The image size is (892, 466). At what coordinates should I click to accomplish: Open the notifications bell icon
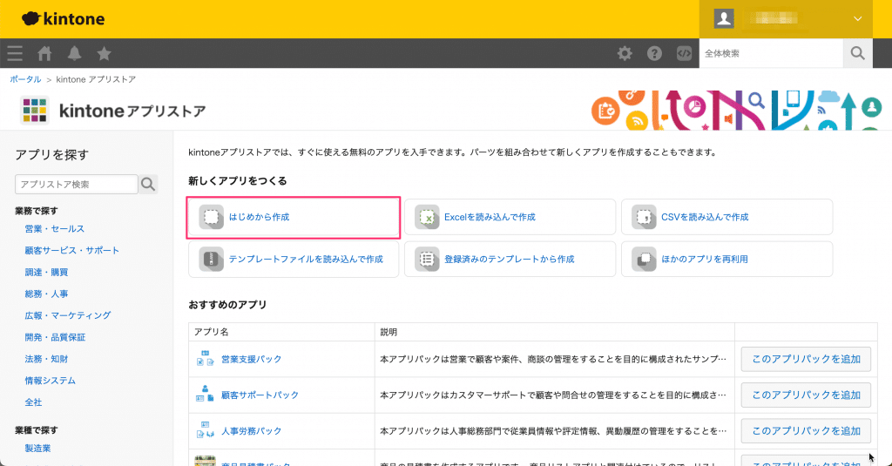(74, 53)
